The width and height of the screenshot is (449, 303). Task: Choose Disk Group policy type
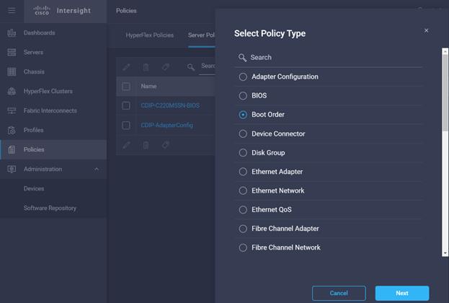(243, 153)
